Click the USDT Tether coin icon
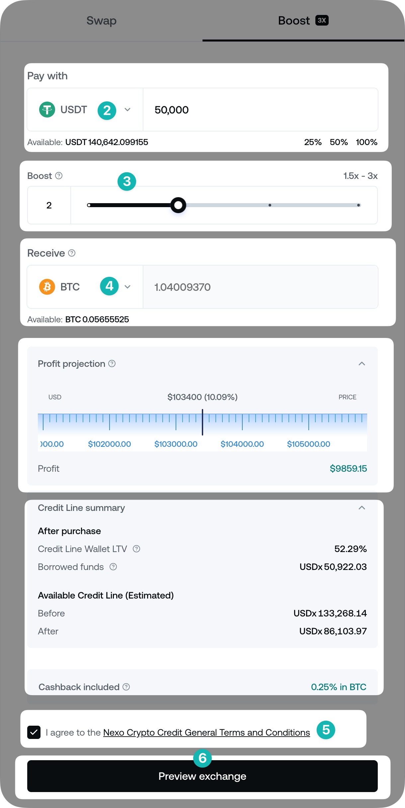 coord(47,110)
